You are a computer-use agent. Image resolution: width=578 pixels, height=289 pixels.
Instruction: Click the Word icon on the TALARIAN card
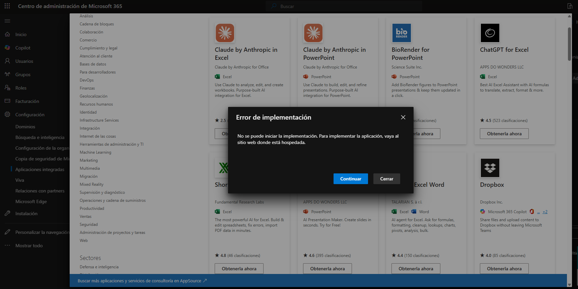tap(414, 212)
